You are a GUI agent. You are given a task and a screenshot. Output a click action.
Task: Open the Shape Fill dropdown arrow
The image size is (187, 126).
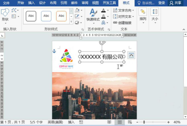82,10
